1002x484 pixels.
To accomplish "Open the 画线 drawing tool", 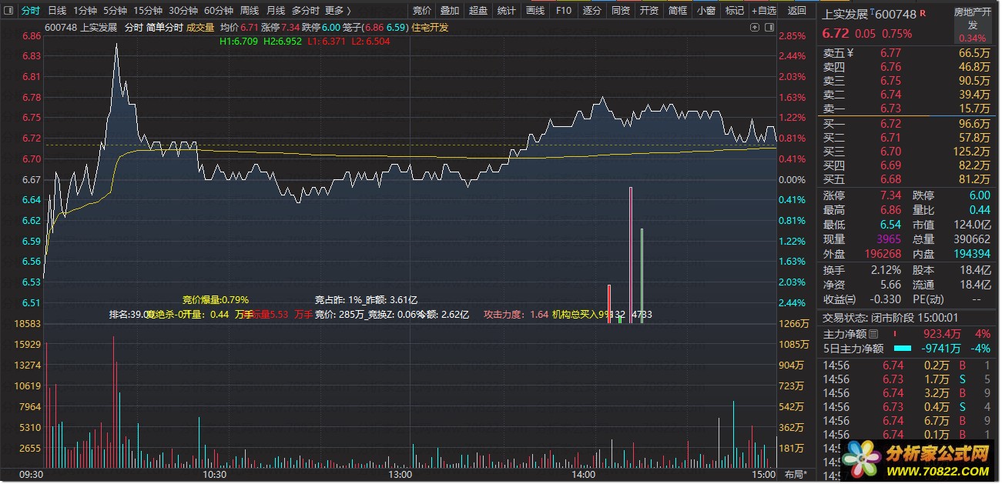I will click(535, 11).
